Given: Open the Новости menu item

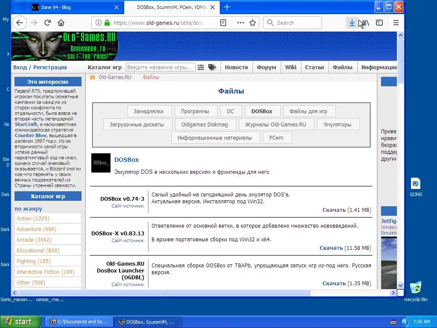Looking at the screenshot, I should (x=236, y=67).
